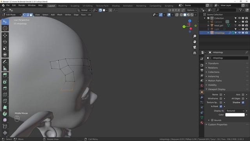Expand the Custom Properties panel
Image resolution: width=250 pixels, height=141 pixels.
(x=218, y=125)
